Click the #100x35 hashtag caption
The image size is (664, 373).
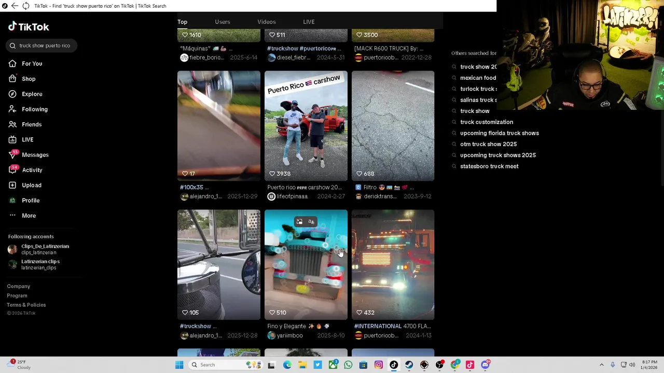click(x=191, y=188)
